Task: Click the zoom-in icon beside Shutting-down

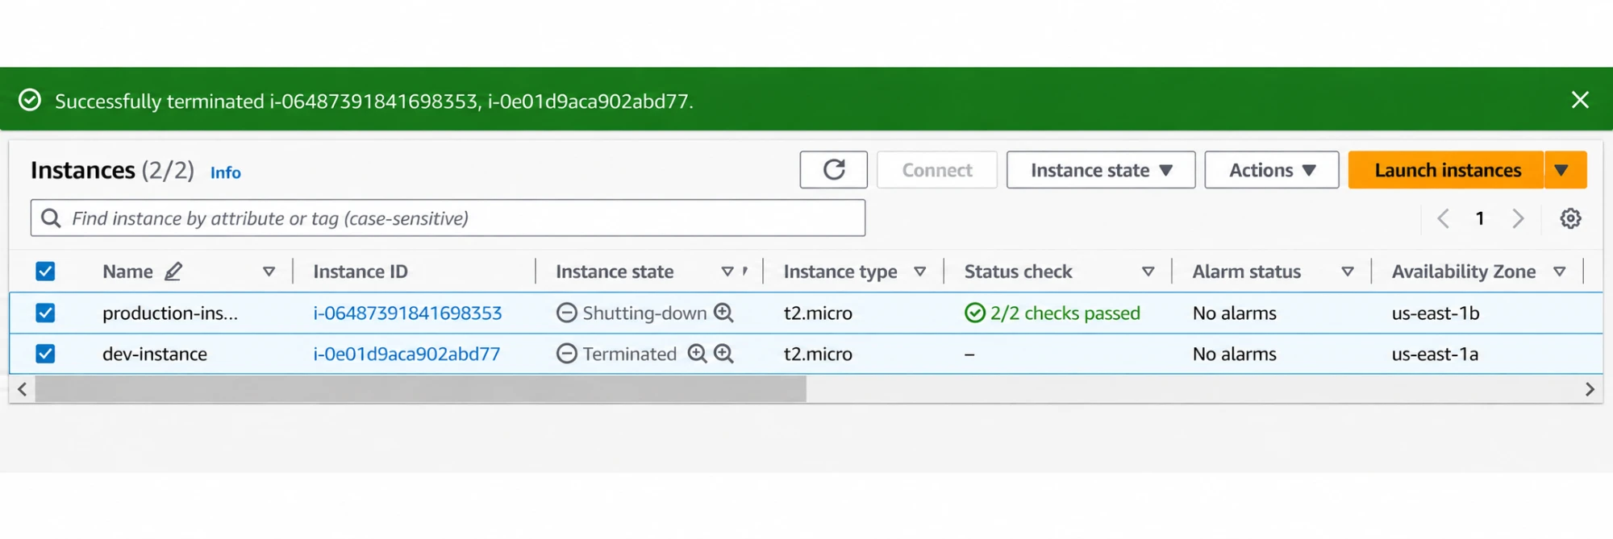Action: pyautogui.click(x=723, y=313)
